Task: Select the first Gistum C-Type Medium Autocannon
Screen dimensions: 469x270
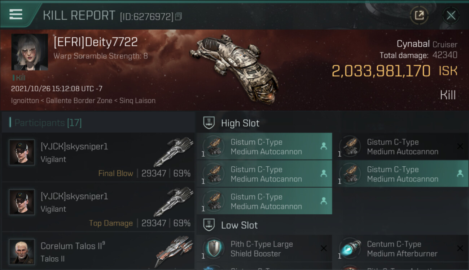Action: [266, 147]
